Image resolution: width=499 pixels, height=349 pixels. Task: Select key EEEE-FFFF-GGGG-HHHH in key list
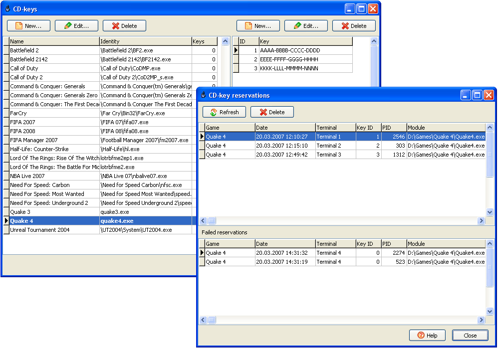[x=289, y=59]
